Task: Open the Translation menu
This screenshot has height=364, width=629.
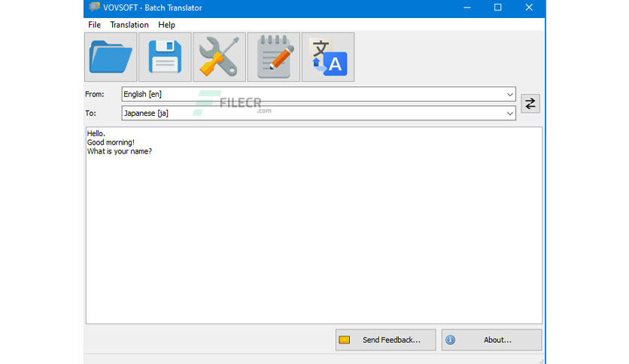Action: (129, 25)
